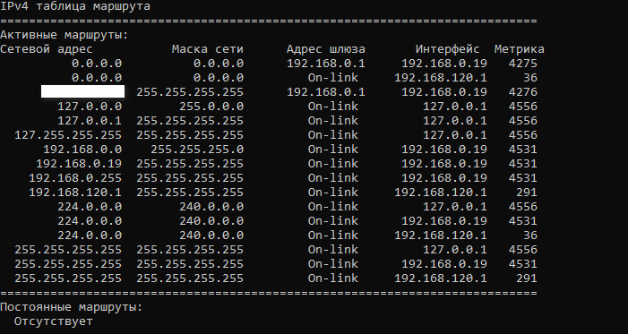
Task: Select network address 192.168.0.0
Action: [x=82, y=150]
